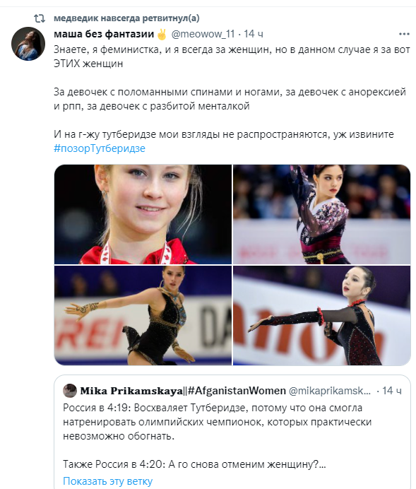Open the #позорТутберидзе hashtag link
This screenshot has width=416, height=489.
pyautogui.click(x=100, y=148)
